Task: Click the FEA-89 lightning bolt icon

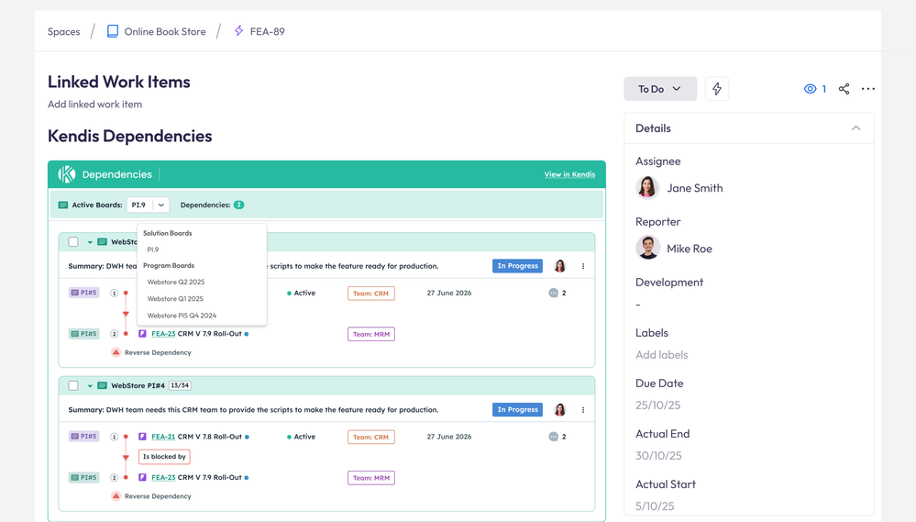Action: tap(239, 31)
